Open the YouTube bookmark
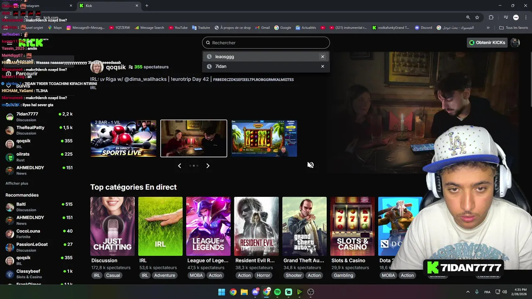Screen dimensions: 532x299 (178, 28)
